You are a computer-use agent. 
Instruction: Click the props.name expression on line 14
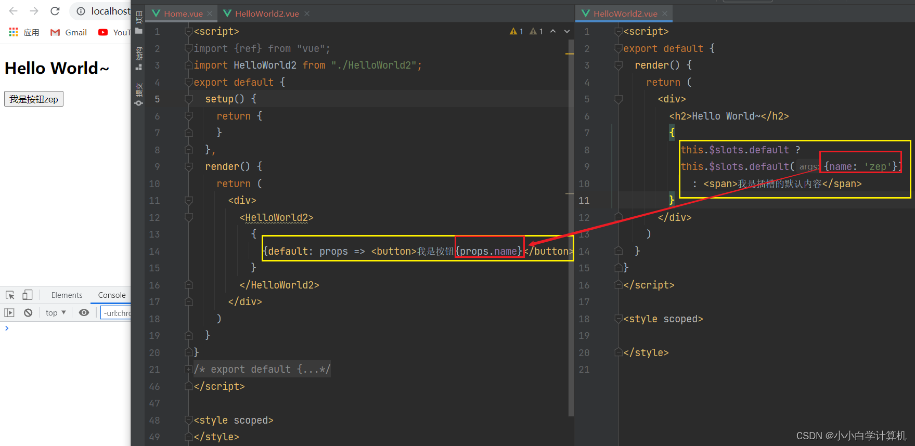point(489,251)
